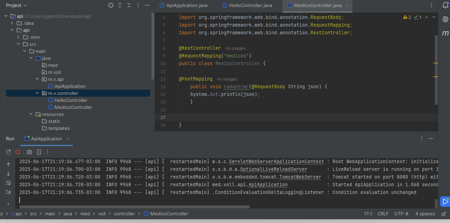Hide the Project tool window
The height and width of the screenshot is (223, 450).
click(x=148, y=5)
